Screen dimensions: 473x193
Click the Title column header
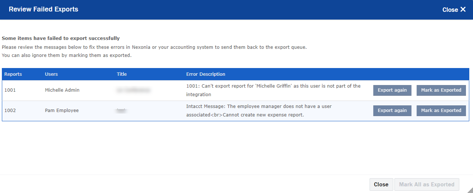click(x=122, y=74)
